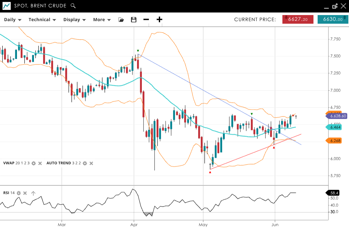Screen dimensions: 349x229
Task: Open saved chart with folder icon
Action: click(x=121, y=20)
